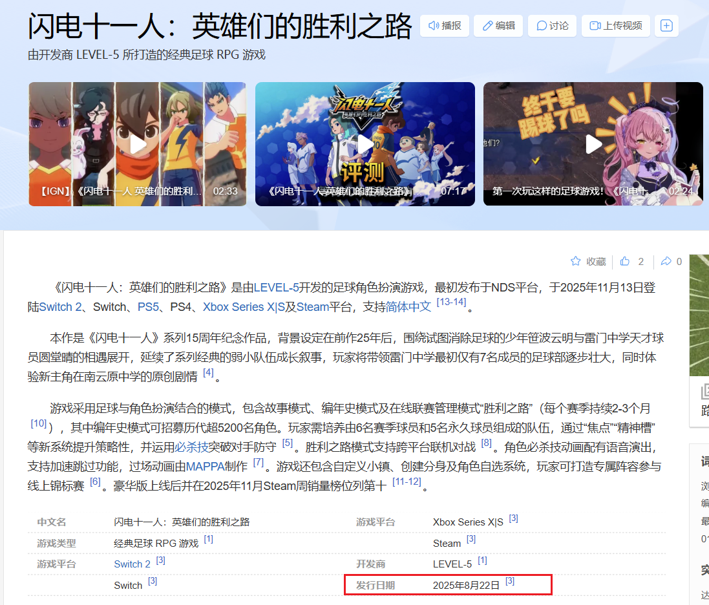This screenshot has width=709, height=605.
Task: Click the Steam link in intro paragraph
Action: (x=313, y=307)
